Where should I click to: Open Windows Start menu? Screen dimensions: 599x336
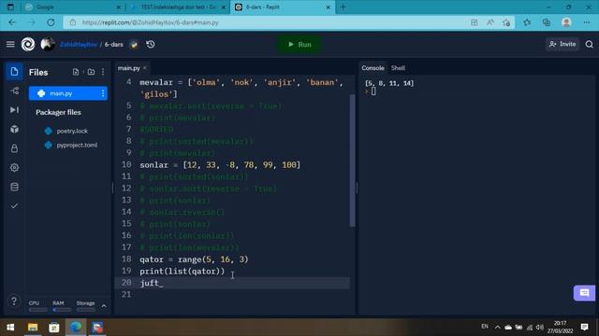[10, 328]
